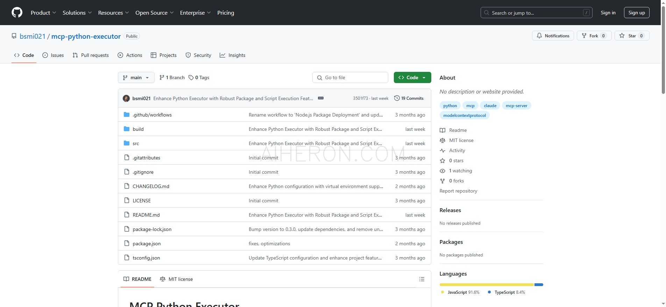666x307 pixels.
Task: View the 1 Branch link
Action: [172, 77]
